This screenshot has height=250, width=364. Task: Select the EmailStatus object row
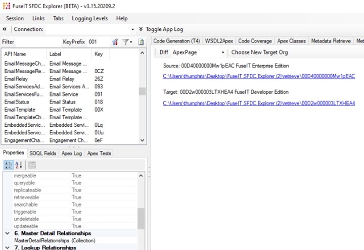[x=70, y=102]
